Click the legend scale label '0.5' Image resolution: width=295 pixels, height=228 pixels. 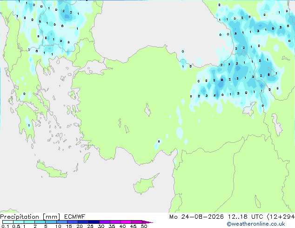[x=16, y=226]
